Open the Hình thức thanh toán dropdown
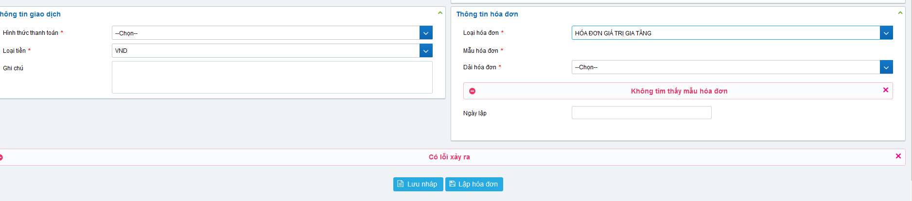This screenshot has width=912, height=201. pyautogui.click(x=425, y=33)
